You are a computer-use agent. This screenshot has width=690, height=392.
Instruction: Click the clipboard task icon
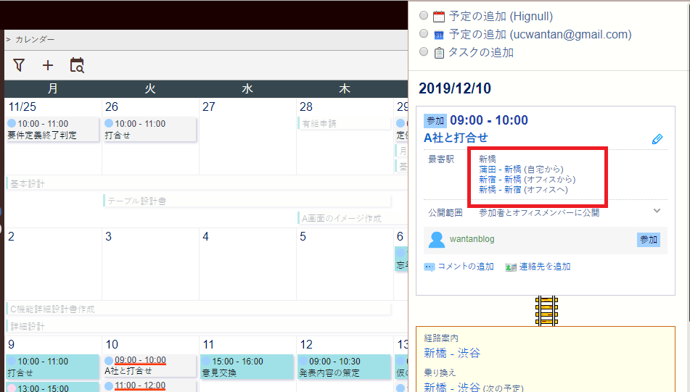pyautogui.click(x=439, y=53)
